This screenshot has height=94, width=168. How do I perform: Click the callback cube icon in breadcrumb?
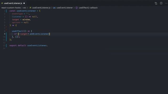click(77, 8)
